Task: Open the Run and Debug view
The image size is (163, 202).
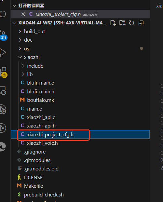Action: tap(3, 53)
